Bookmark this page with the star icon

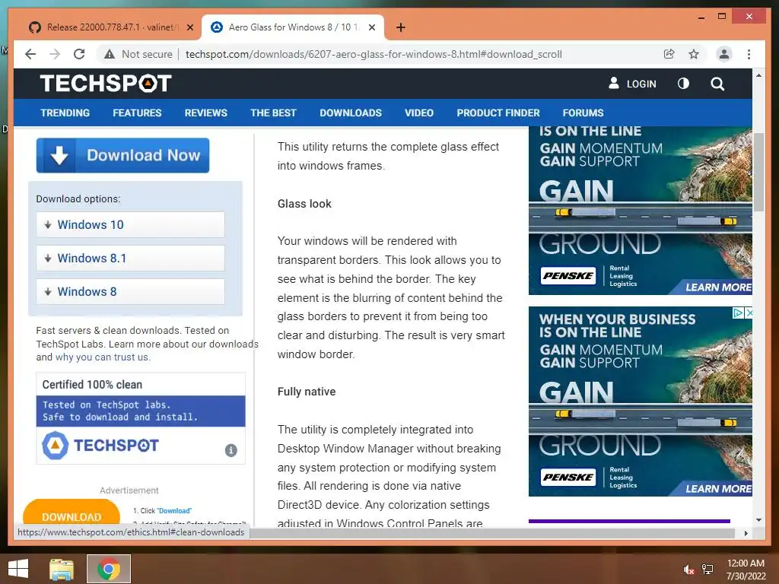tap(694, 54)
